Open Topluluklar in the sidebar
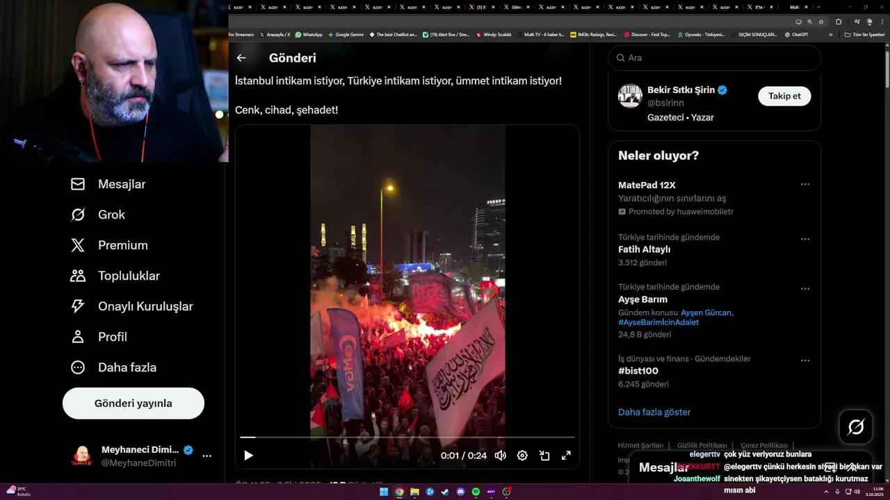This screenshot has height=500, width=890. click(115, 276)
